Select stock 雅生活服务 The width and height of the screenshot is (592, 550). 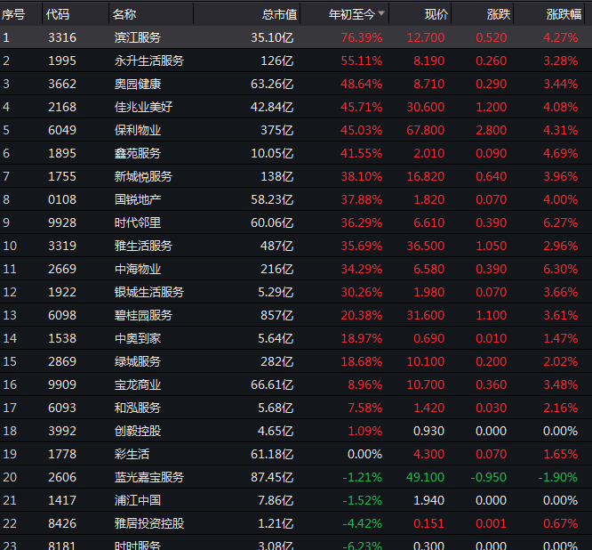143,246
